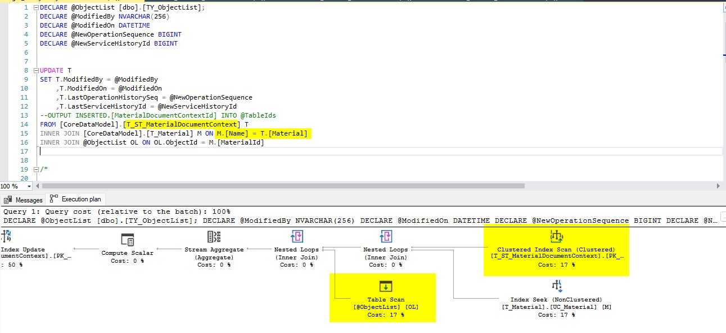Click the Nested Loops icon connected to Index Seek
Viewport: 726px width, 333px height.
tap(386, 236)
